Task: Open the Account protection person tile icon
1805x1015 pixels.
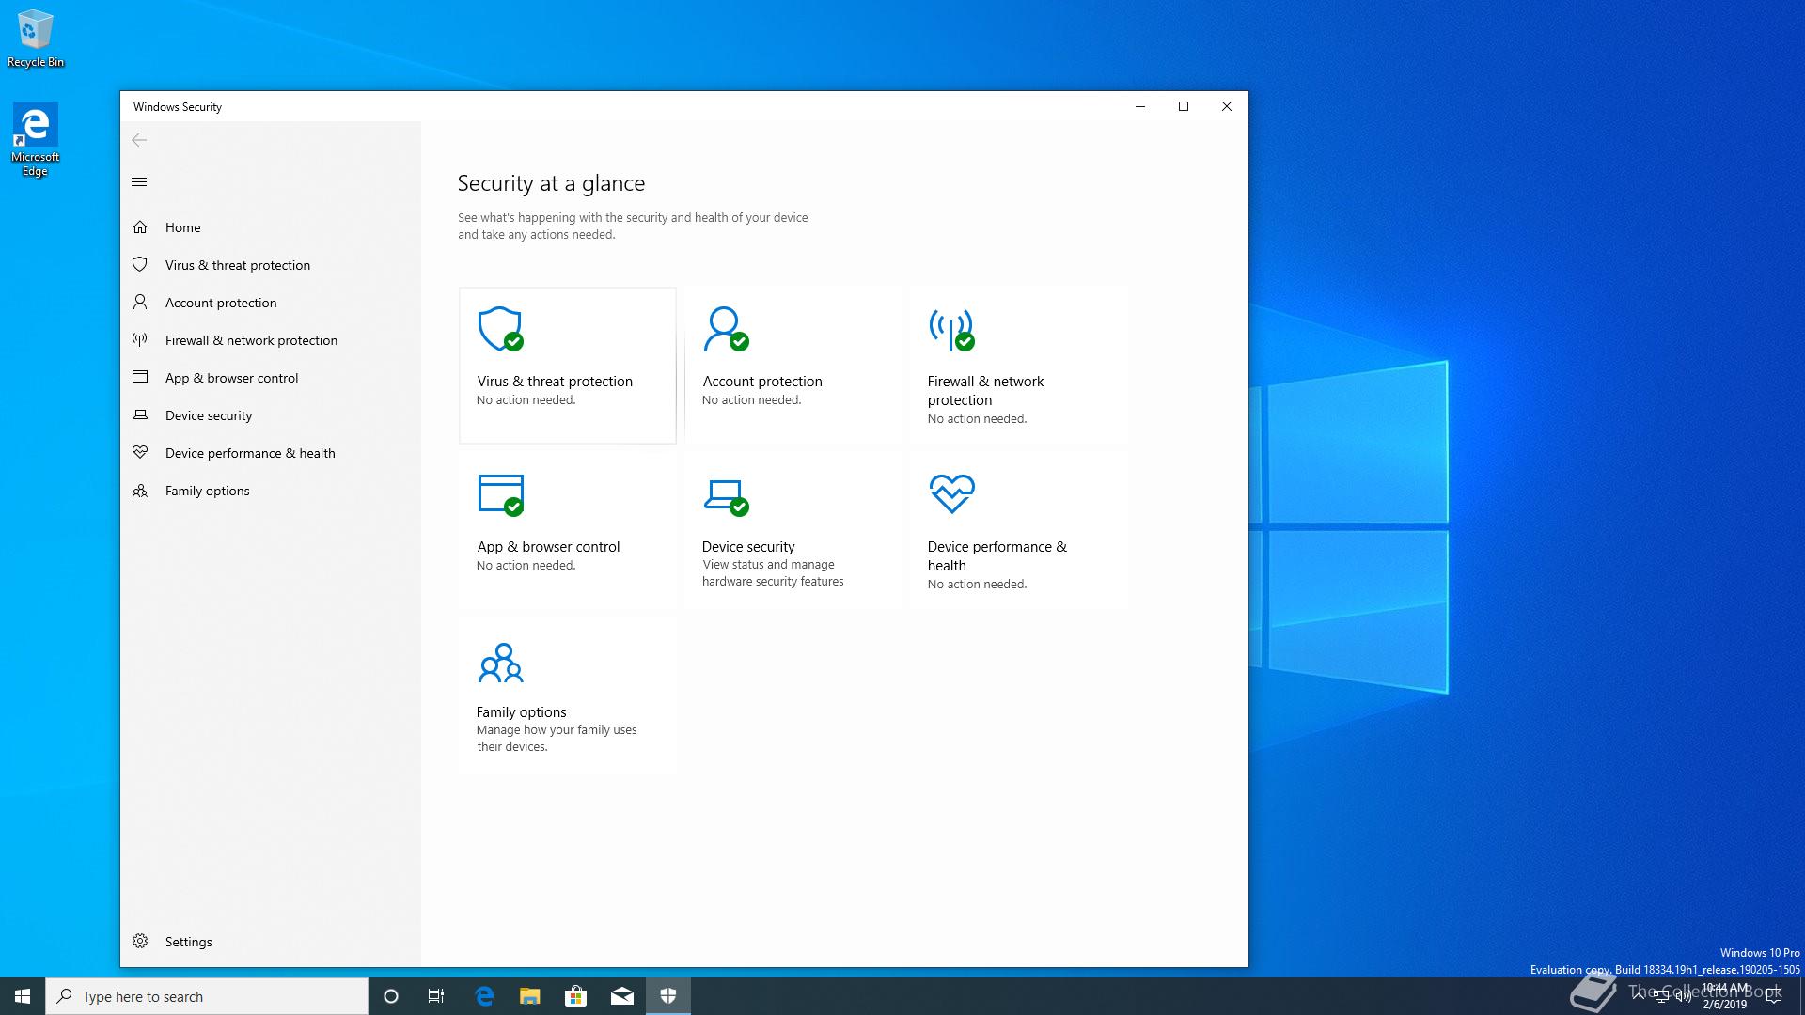Action: click(x=725, y=329)
